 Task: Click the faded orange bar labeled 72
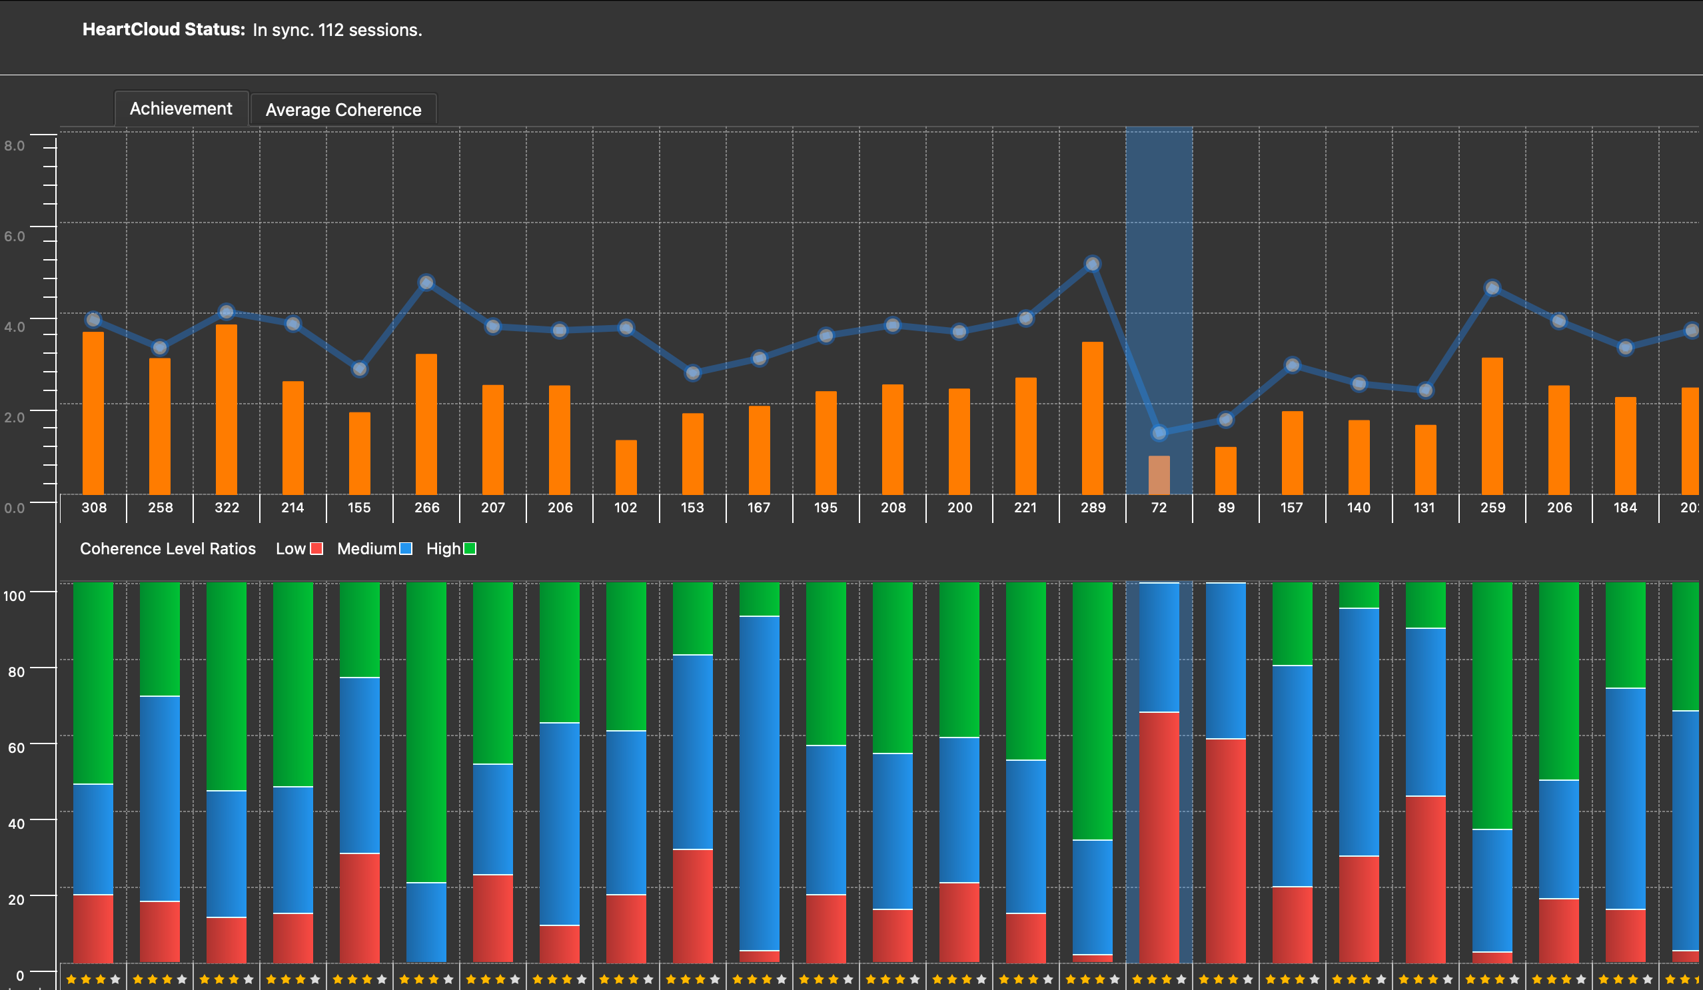(x=1159, y=474)
